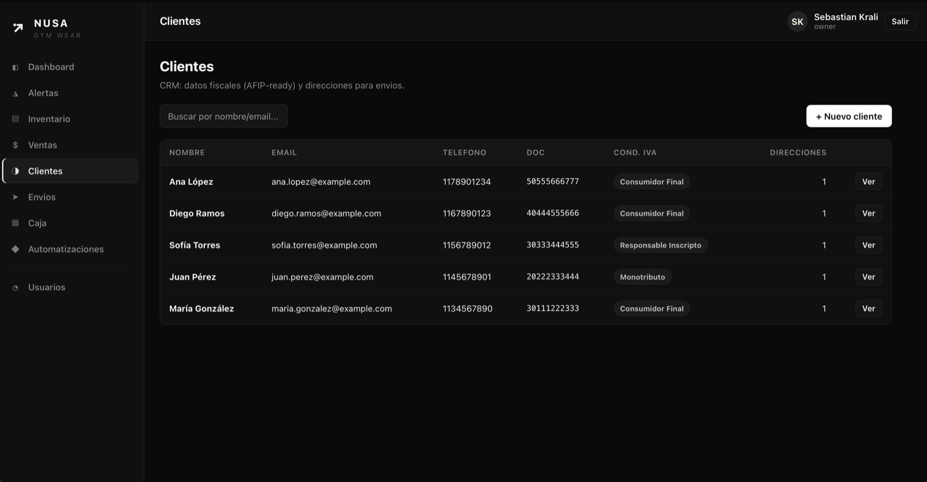
Task: Click the Clientes half-circle icon
Action: (x=16, y=171)
